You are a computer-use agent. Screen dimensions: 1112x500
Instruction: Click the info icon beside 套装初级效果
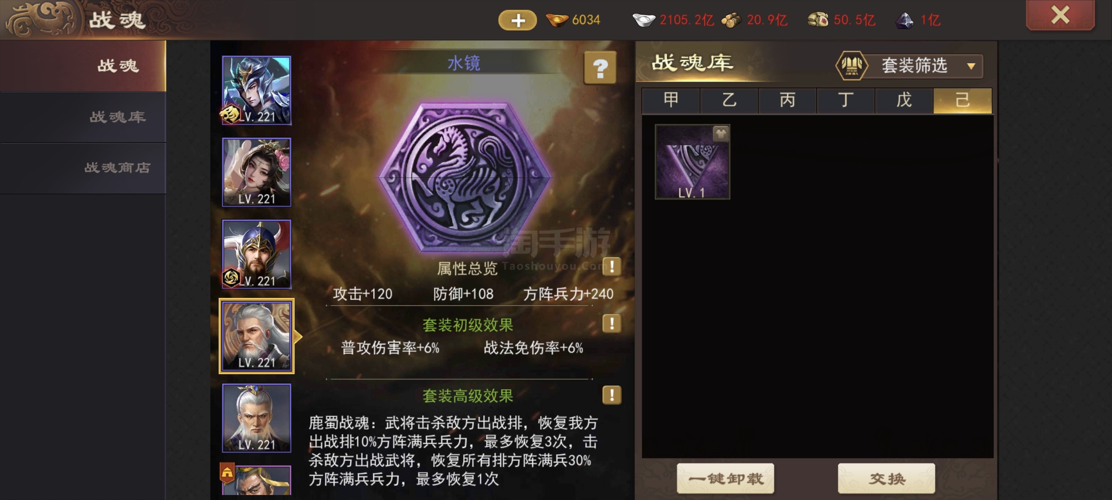coord(612,323)
